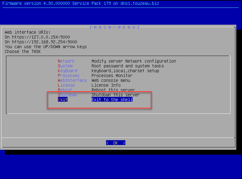Screen dimensions: 242x179
Task: Choose the System menu entry
Action: [65, 66]
